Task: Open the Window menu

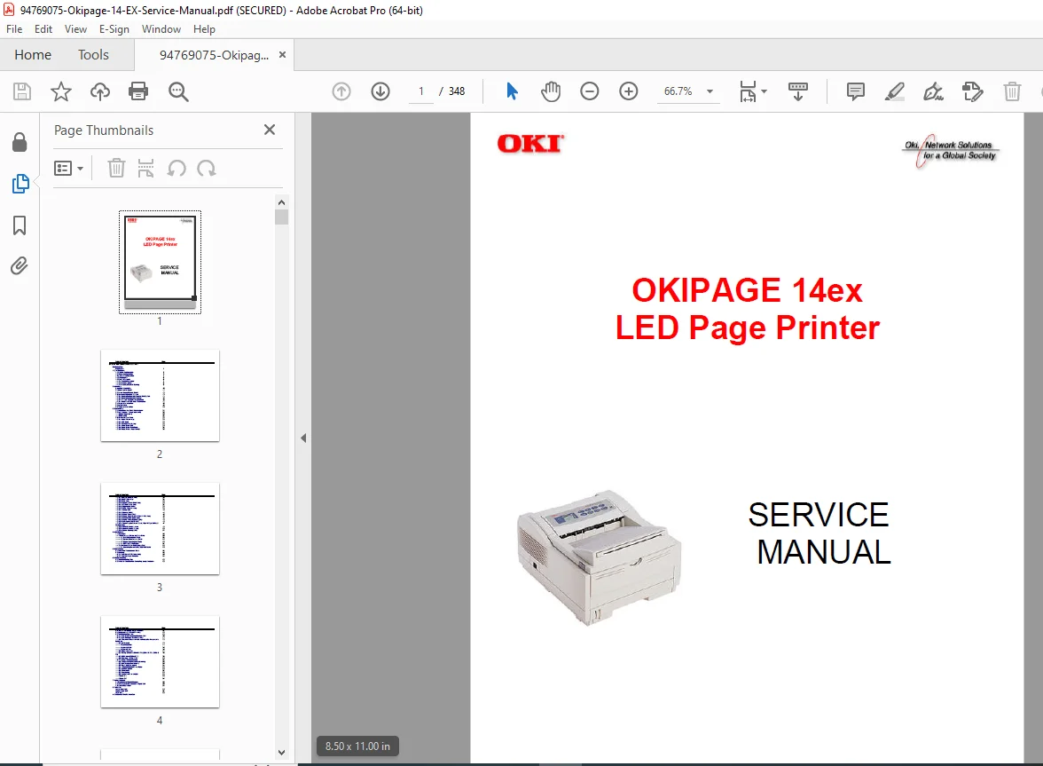Action: point(161,29)
